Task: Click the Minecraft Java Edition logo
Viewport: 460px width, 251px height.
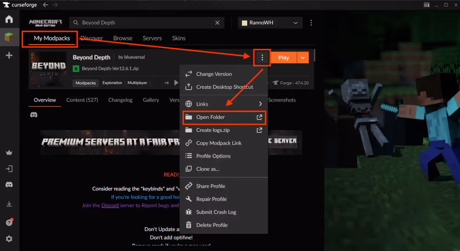Action: (x=46, y=23)
